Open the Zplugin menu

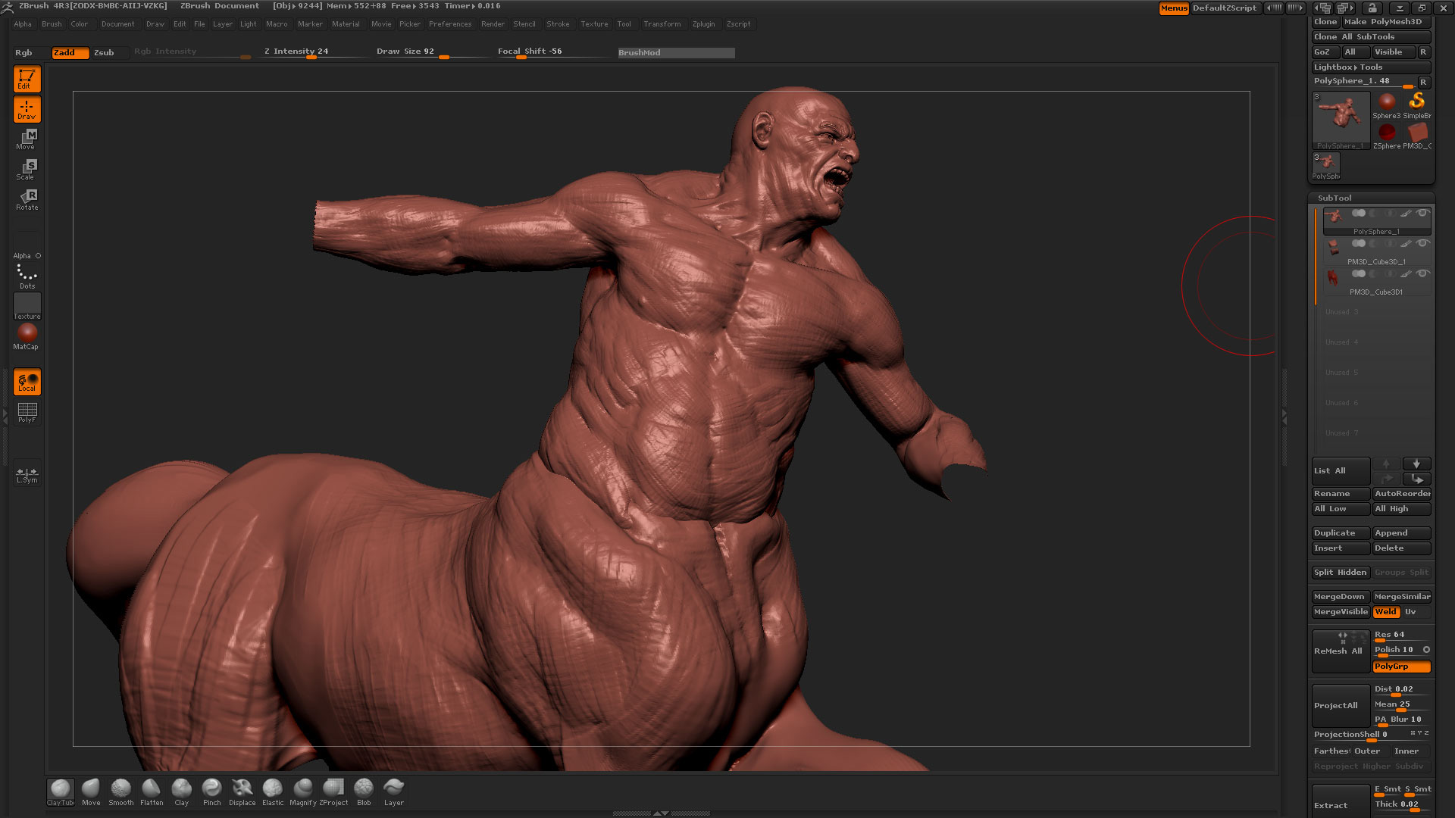(703, 24)
